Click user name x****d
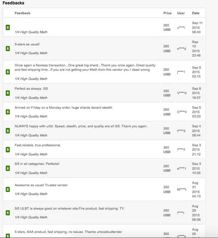This screenshot has height=238, width=218. click(181, 49)
